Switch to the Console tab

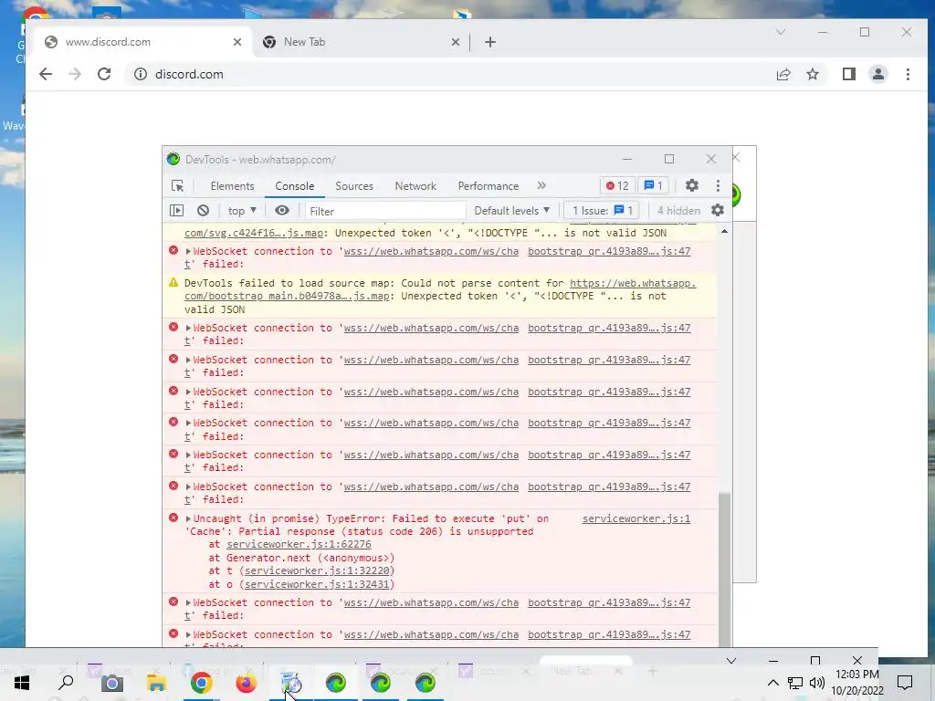pos(295,186)
